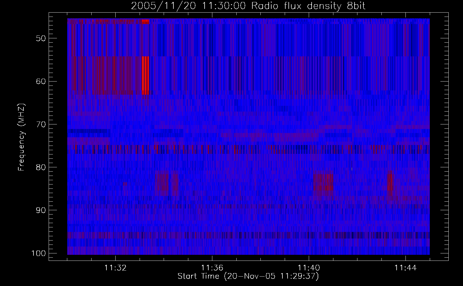Click the red burst after 11:43 near 84 MHz

[390, 182]
